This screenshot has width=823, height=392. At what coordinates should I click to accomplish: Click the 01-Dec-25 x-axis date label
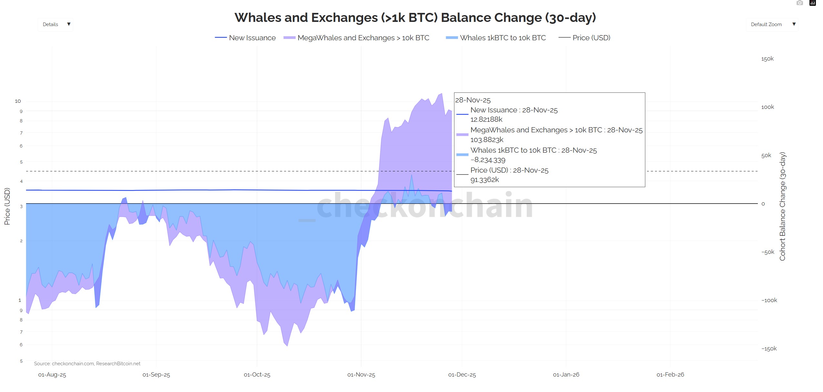coord(462,375)
